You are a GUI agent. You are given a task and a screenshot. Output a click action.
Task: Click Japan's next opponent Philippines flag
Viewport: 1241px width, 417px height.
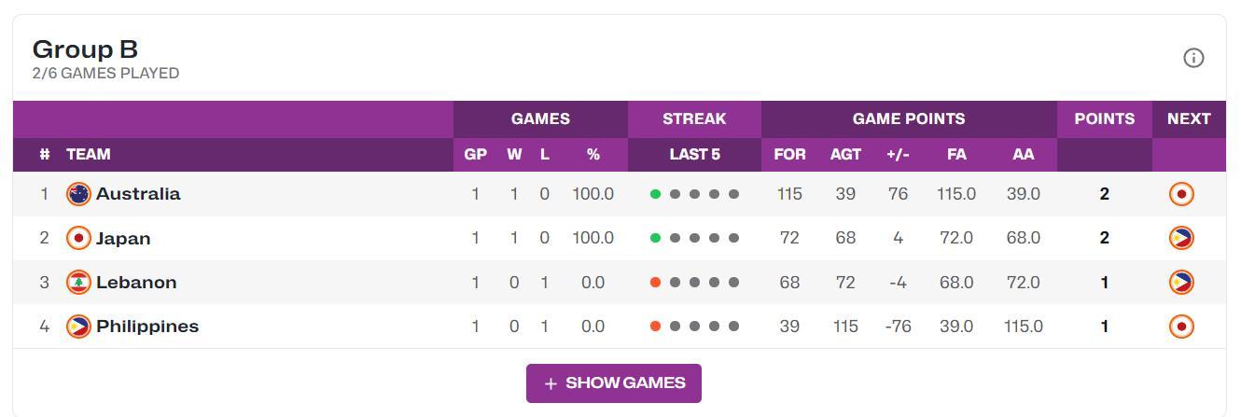click(1181, 239)
